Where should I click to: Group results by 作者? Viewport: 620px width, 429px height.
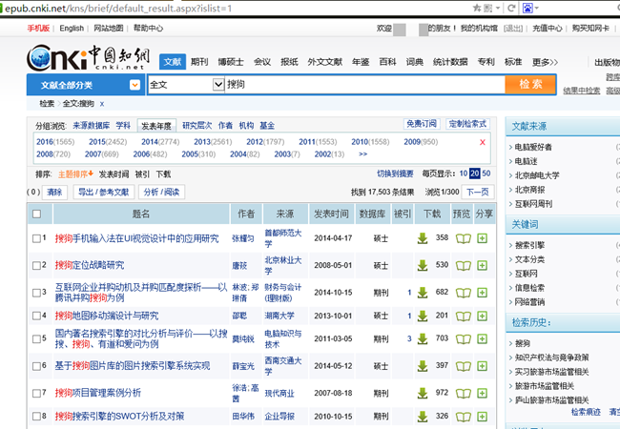click(x=225, y=126)
